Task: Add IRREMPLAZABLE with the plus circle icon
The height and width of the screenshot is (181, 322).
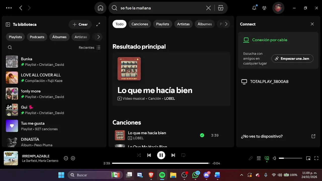Action: [73, 158]
